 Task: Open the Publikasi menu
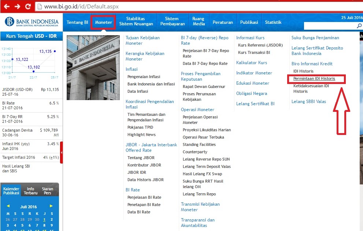[x=249, y=22]
